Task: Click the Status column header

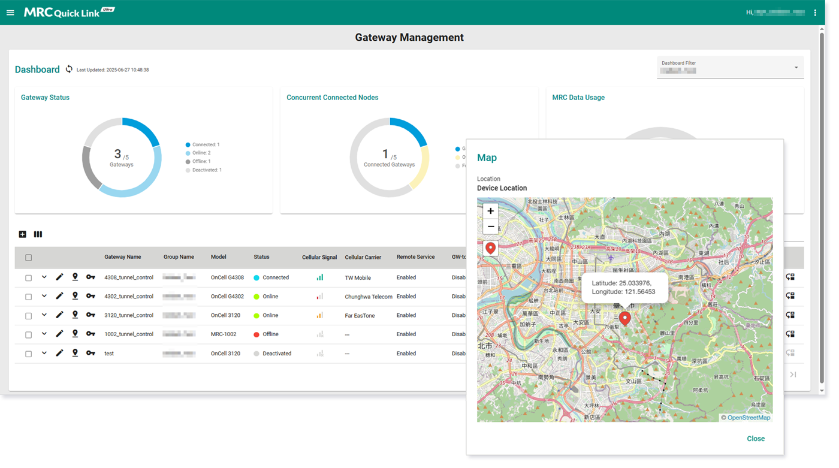Action: 261,257
